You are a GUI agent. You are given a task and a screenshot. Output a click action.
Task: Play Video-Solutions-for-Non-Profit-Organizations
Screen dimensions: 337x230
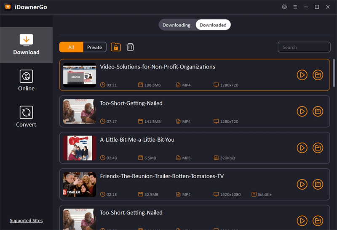302,75
